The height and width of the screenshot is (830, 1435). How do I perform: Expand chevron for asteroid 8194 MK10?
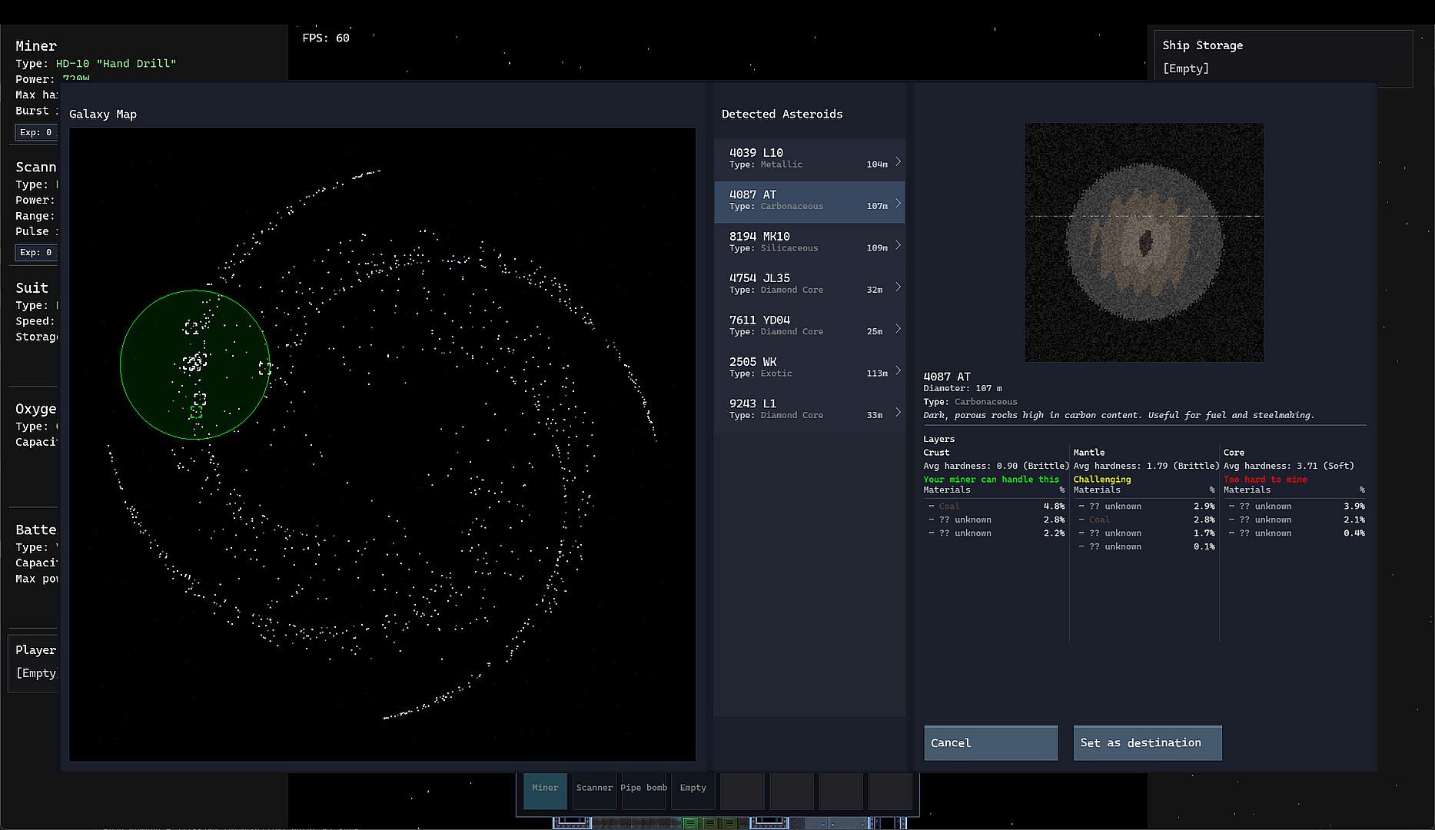(x=898, y=245)
